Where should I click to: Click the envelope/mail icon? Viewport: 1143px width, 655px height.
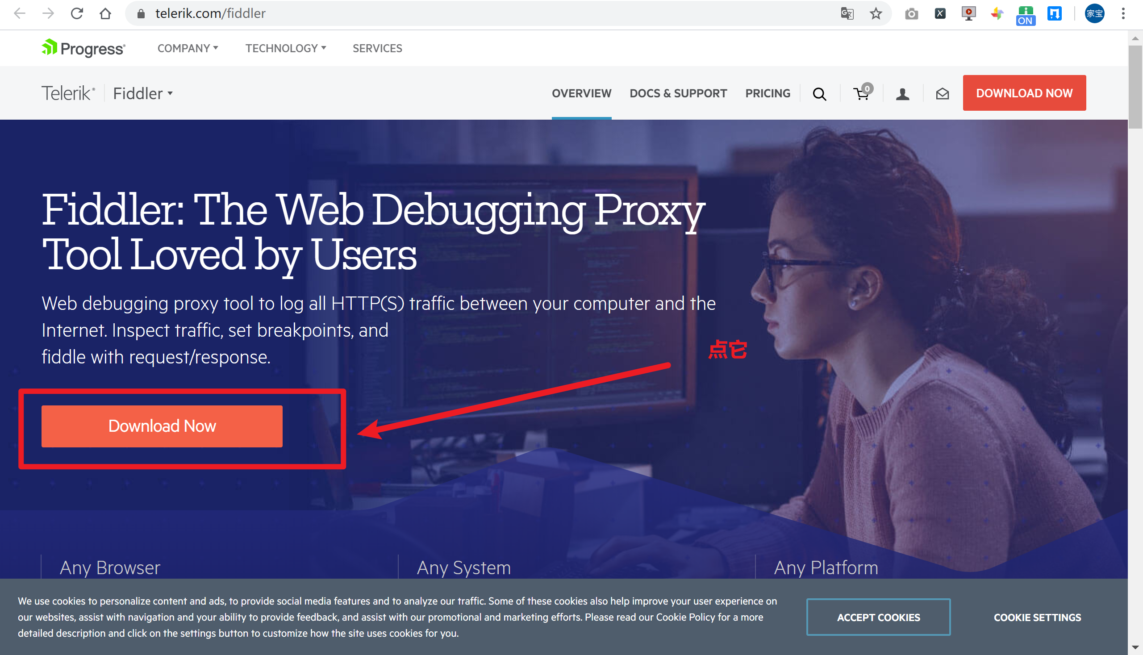pos(942,93)
